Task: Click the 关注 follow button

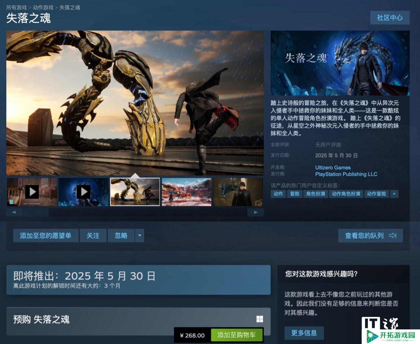Action: (x=93, y=236)
